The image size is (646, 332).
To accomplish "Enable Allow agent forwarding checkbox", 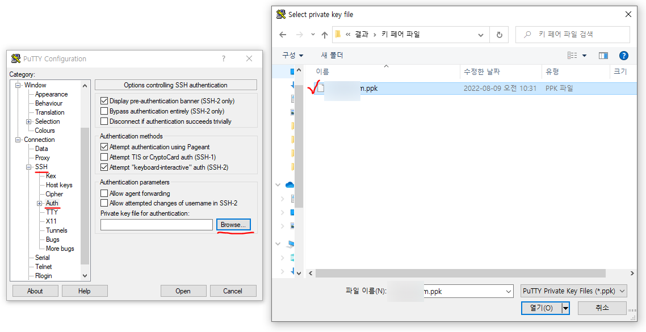I will [x=104, y=193].
